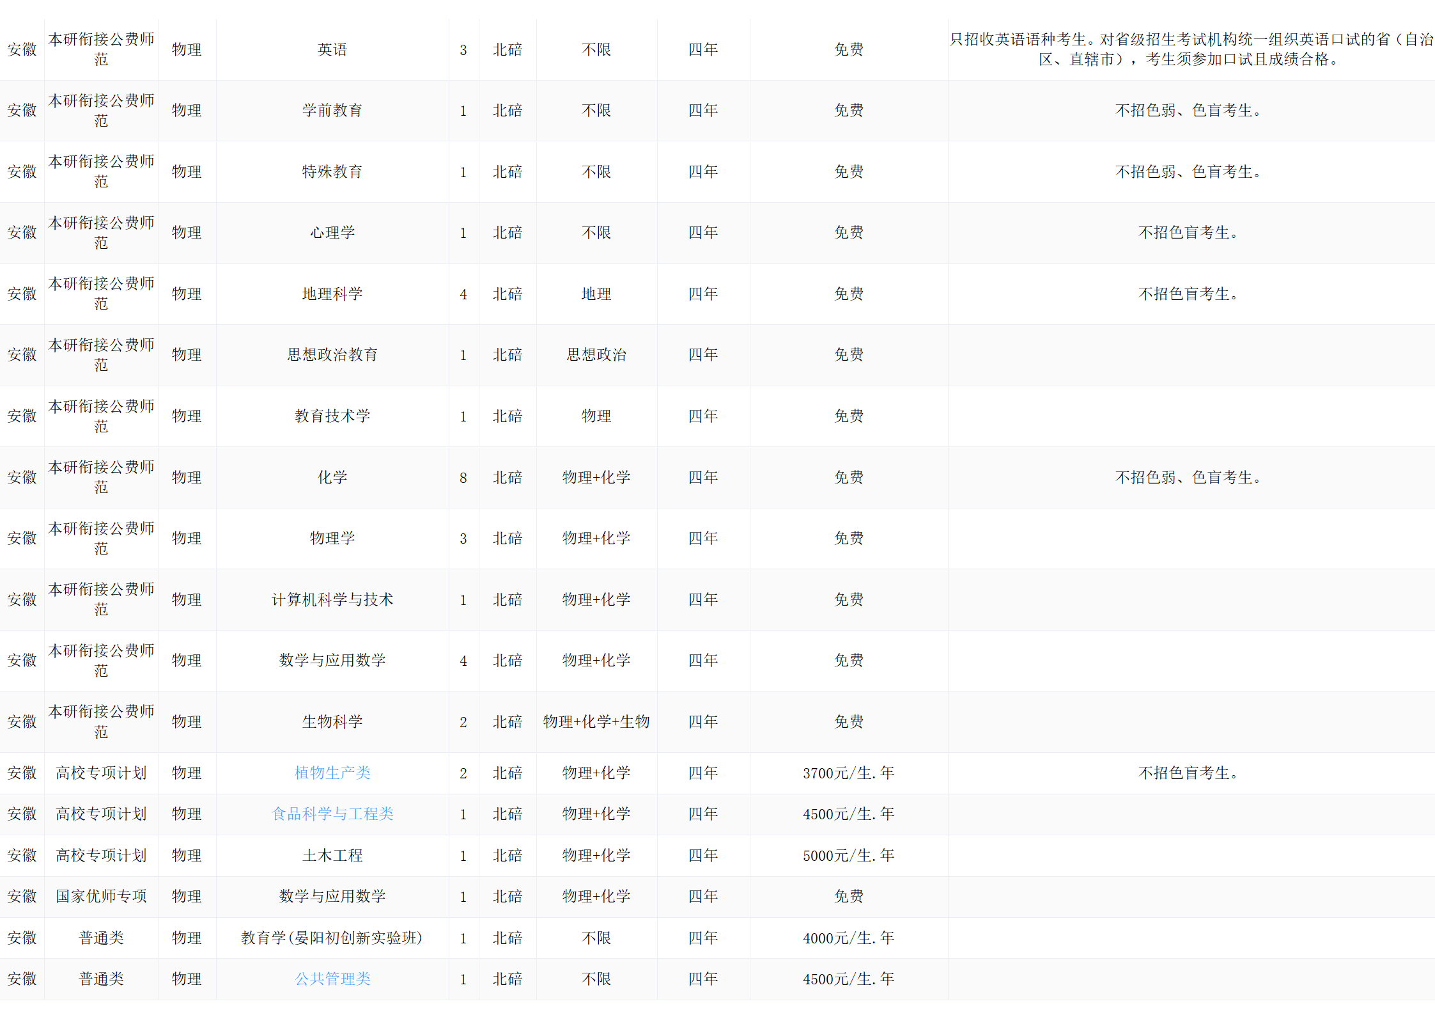Click the 物理+化学+生物 subject requirement cell
The height and width of the screenshot is (1015, 1435).
[x=596, y=721]
